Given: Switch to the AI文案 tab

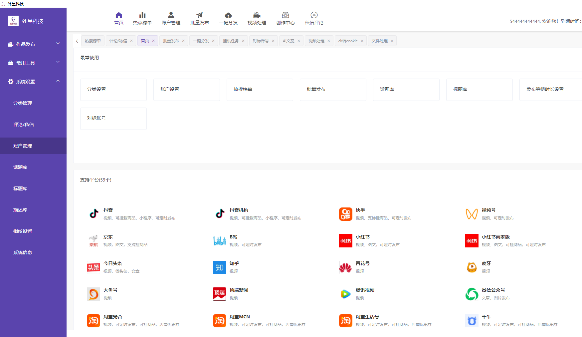Looking at the screenshot, I should point(289,41).
